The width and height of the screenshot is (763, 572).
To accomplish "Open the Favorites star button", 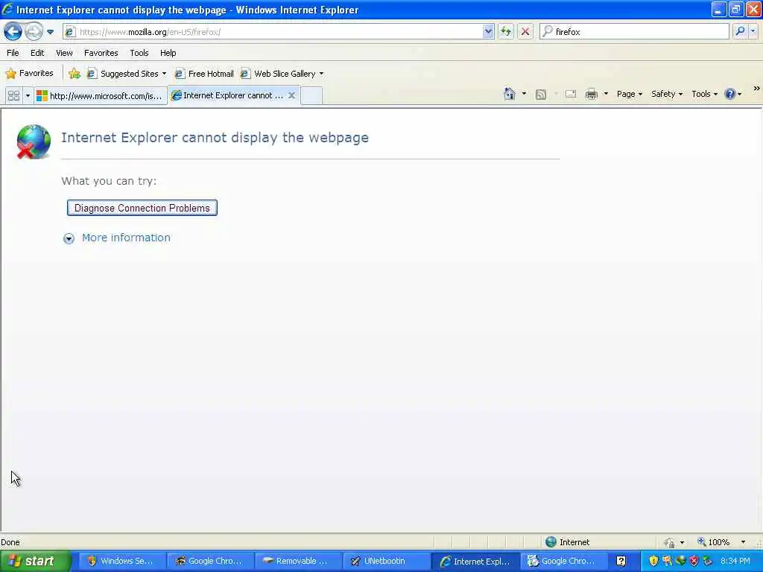I will (29, 74).
